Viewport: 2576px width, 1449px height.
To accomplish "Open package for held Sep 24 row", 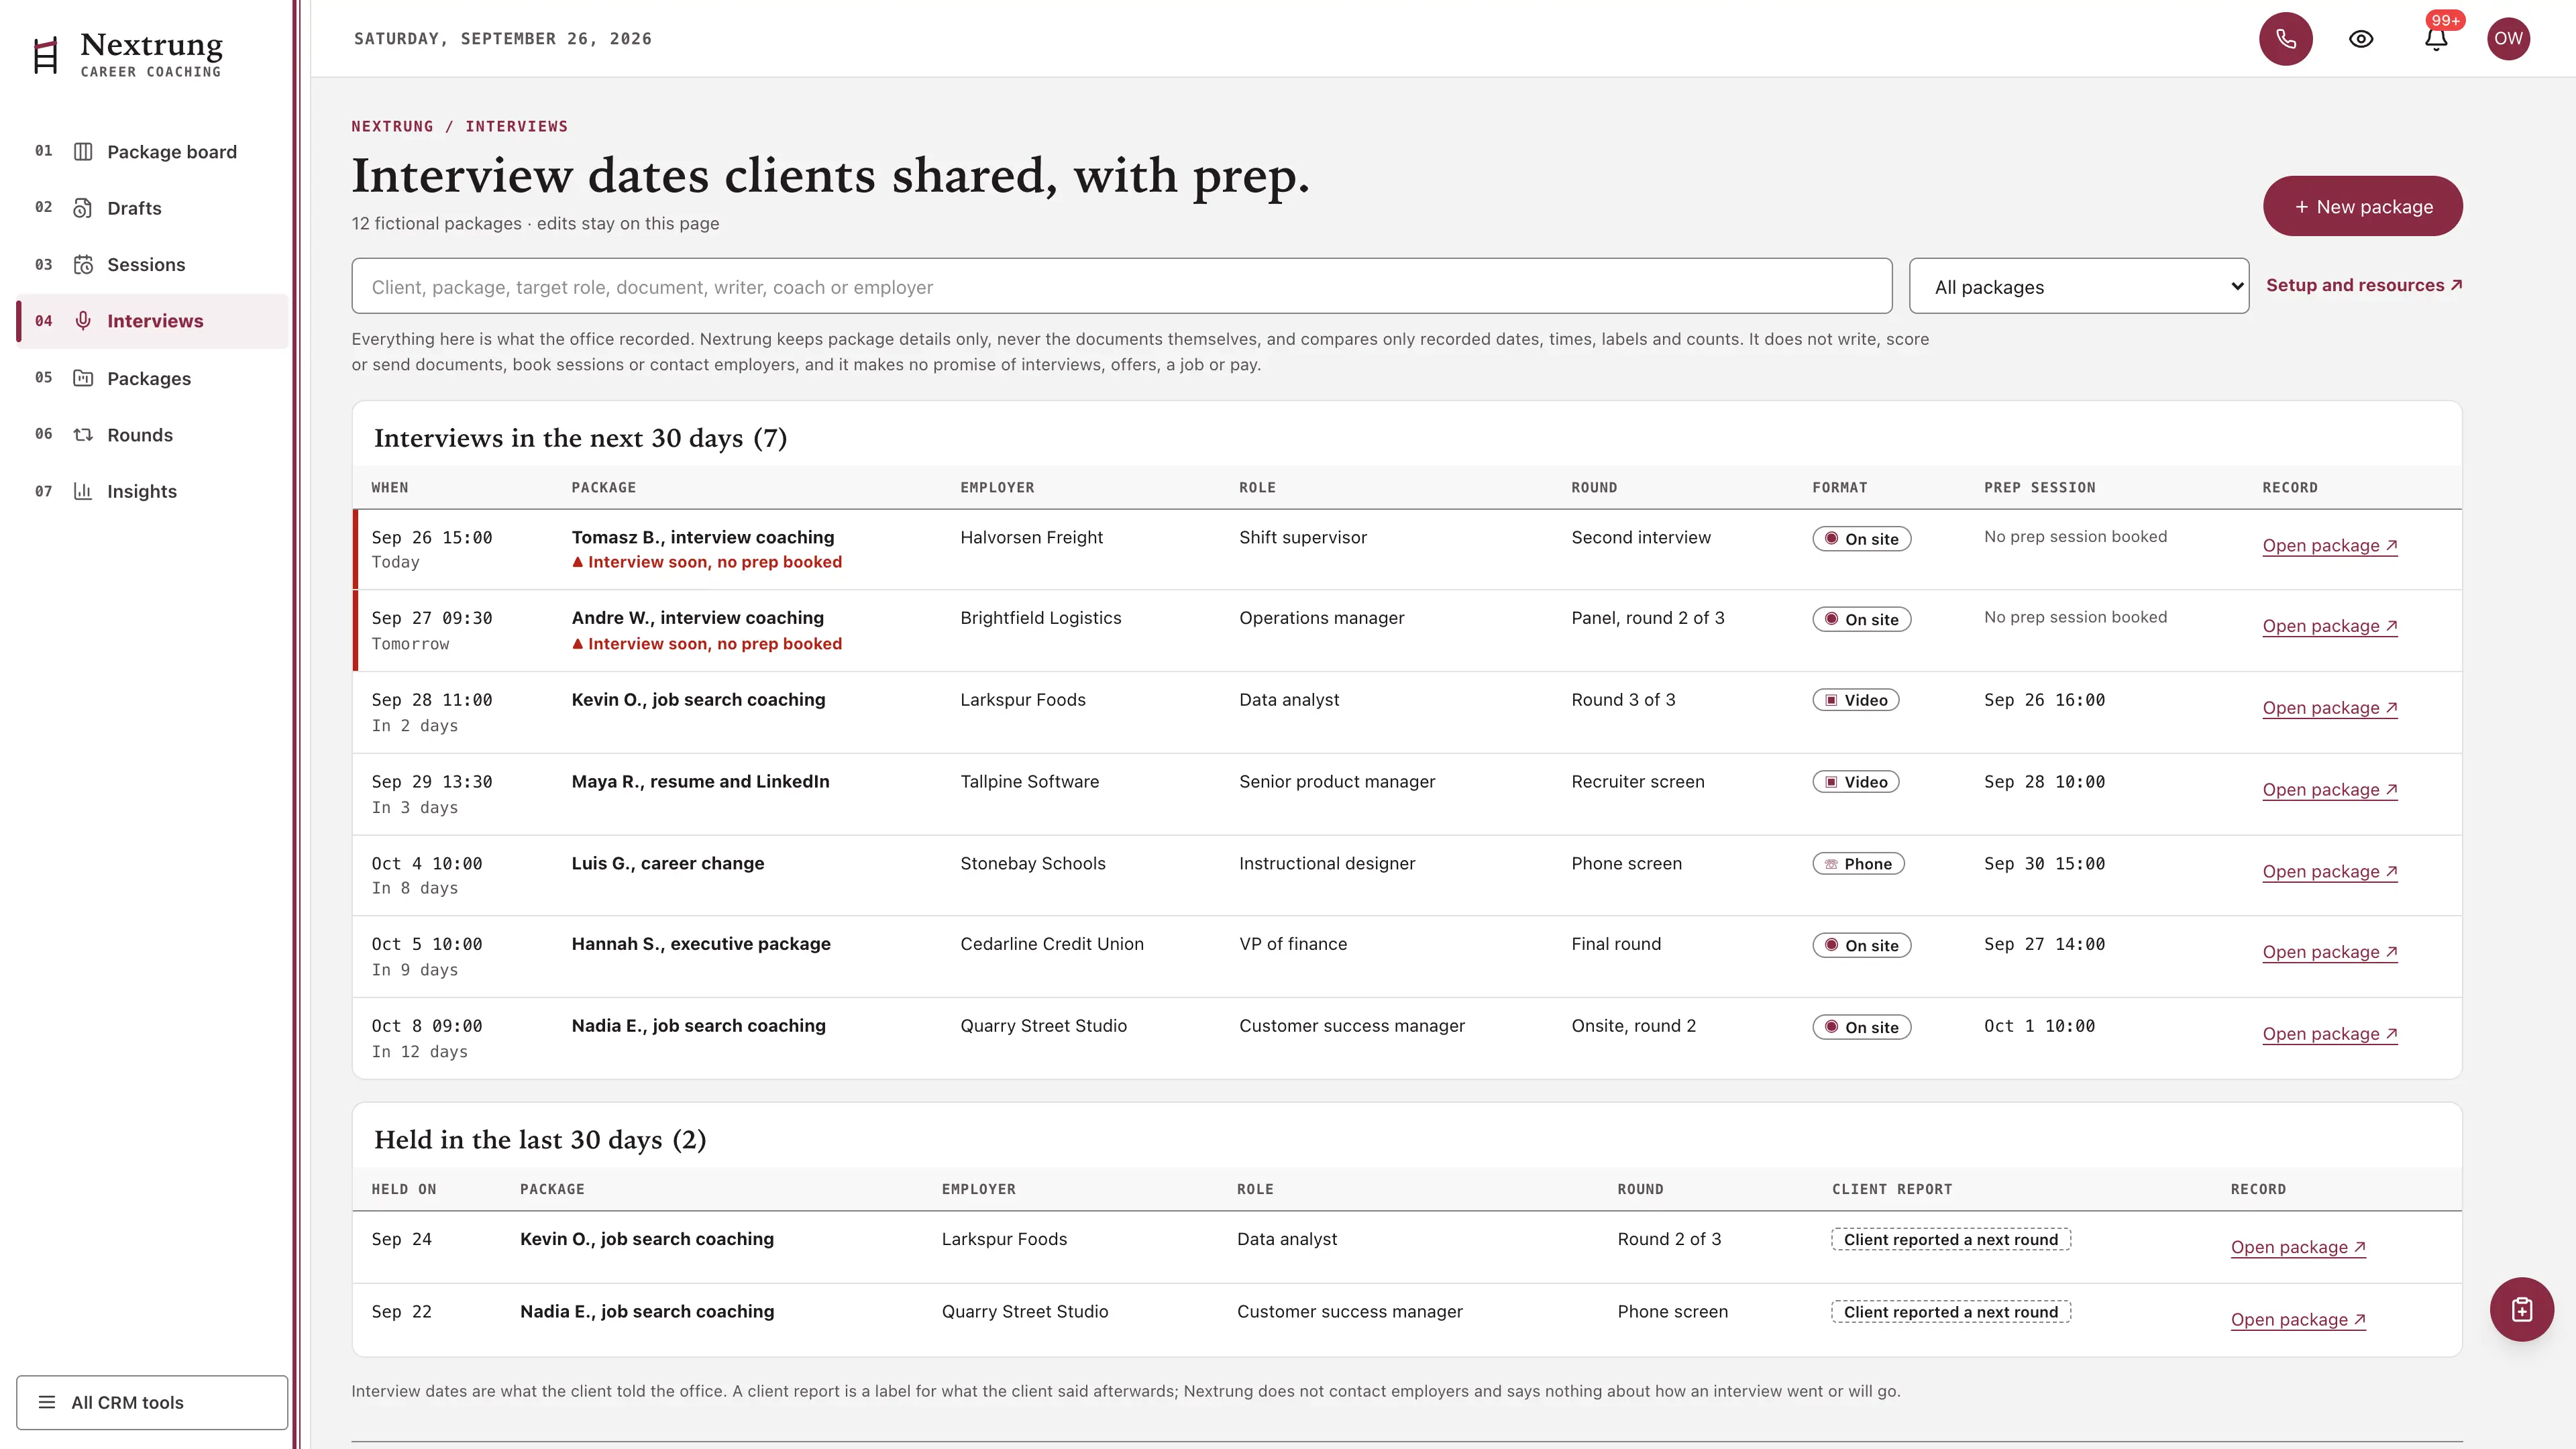I will (2298, 1248).
